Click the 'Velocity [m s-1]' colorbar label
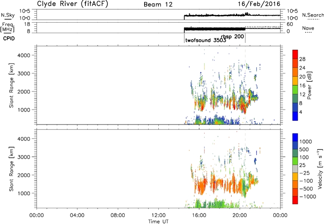This screenshot has width=324, height=224. pyautogui.click(x=320, y=169)
